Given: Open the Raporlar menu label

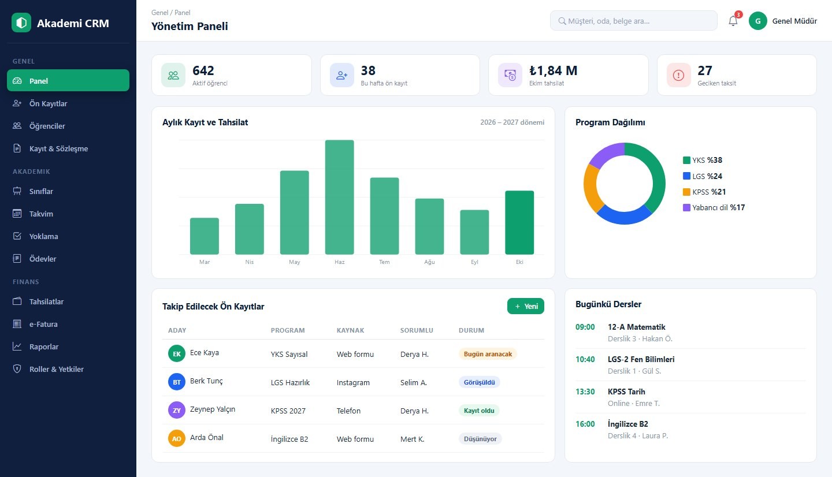Looking at the screenshot, I should tap(44, 346).
